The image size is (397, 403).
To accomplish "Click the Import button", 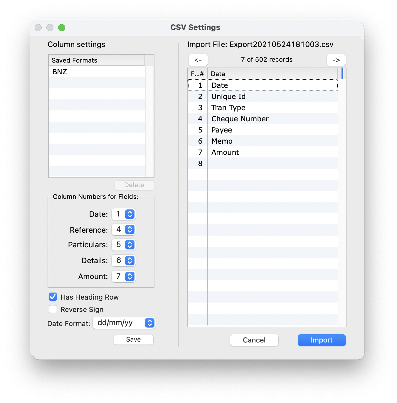I will coord(322,340).
